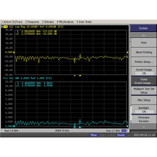Select marker 2 on yellow Log Mag trace

tap(80, 55)
